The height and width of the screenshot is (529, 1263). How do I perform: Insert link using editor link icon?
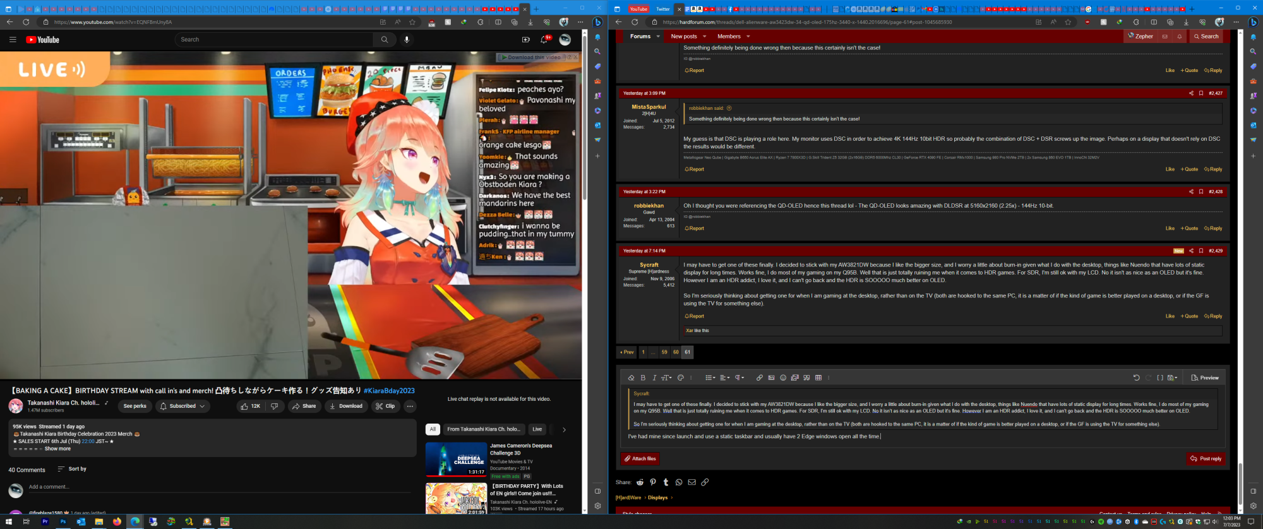759,377
